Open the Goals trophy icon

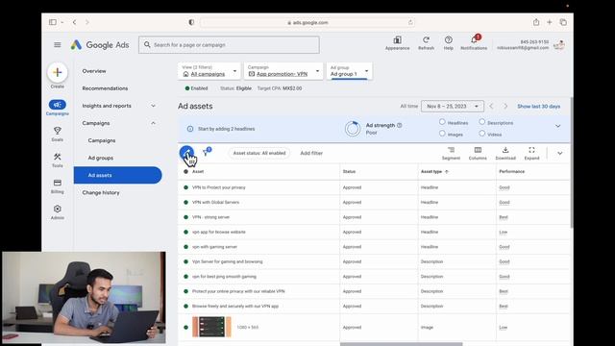tap(58, 131)
